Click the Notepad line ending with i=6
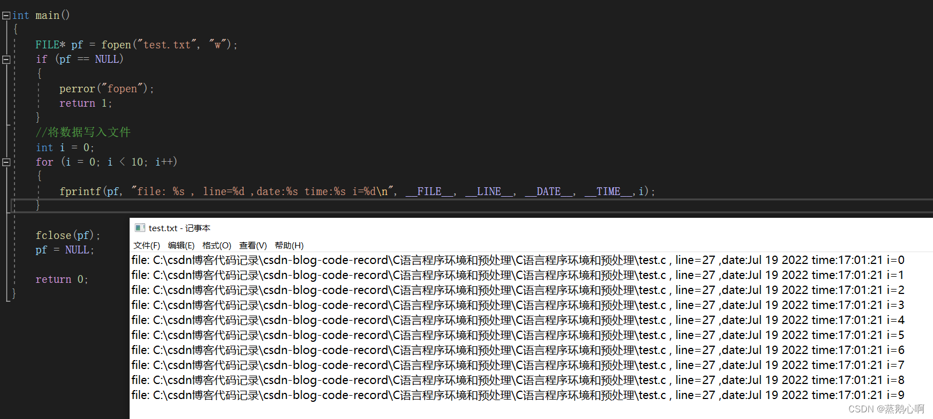The height and width of the screenshot is (419, 933). click(518, 350)
